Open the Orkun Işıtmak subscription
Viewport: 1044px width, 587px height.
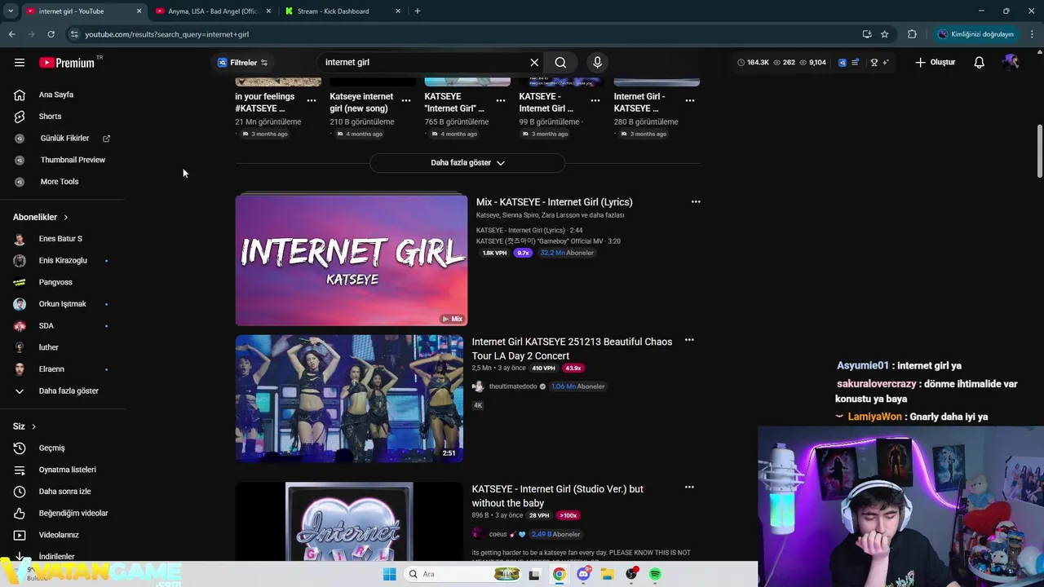pos(62,304)
